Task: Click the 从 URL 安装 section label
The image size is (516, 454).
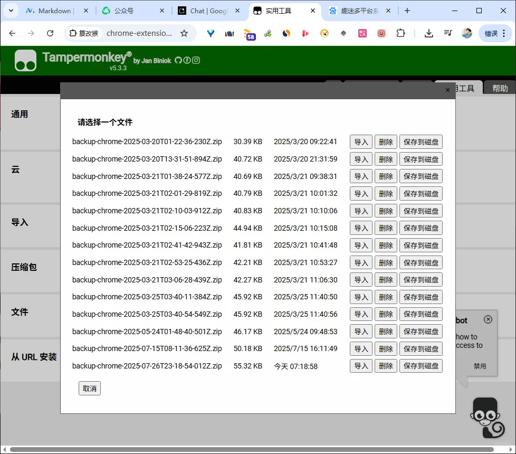Action: pyautogui.click(x=34, y=357)
